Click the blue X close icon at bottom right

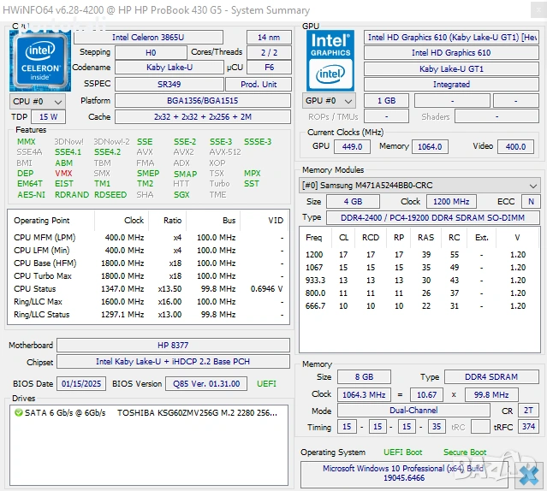[530, 473]
